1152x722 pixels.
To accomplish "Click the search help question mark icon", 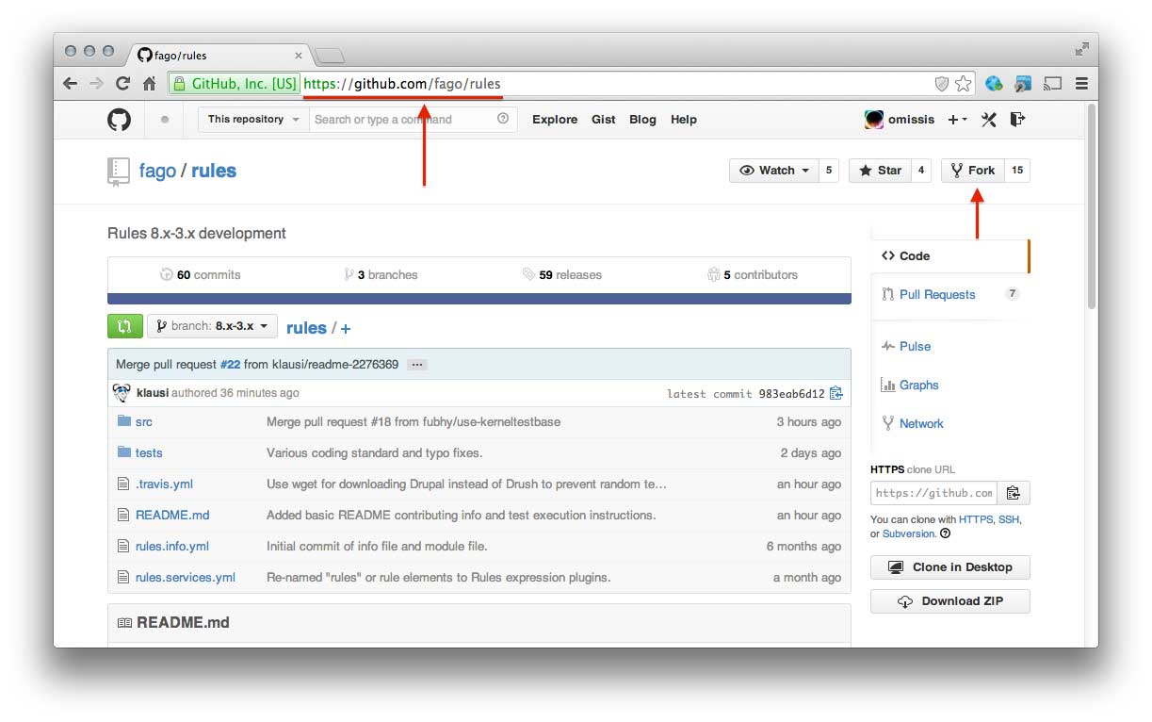I will click(503, 119).
